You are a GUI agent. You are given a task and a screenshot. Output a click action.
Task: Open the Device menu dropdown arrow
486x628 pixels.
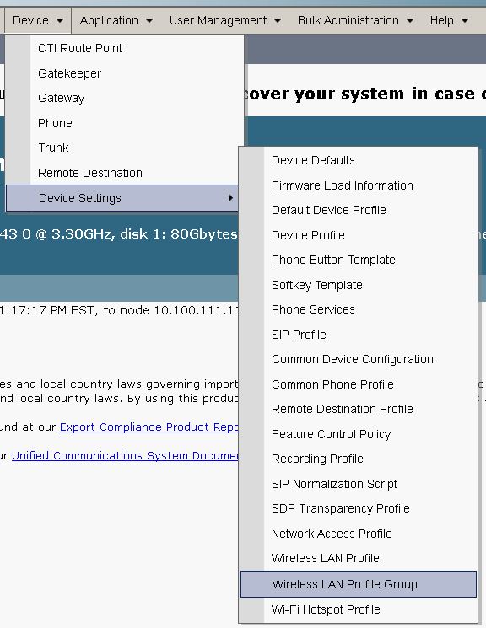[x=60, y=21]
